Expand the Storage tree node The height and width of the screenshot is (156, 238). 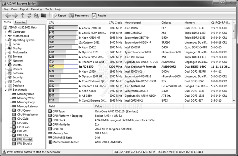(x=6, y=57)
